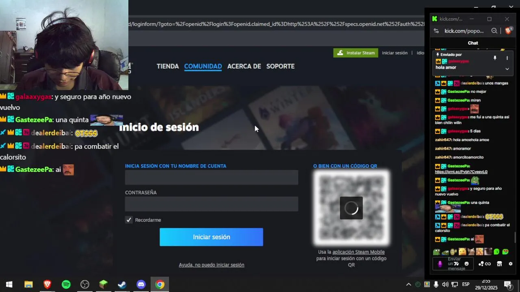Screen dimensions: 520x292
Task: Click the browser URL containing 'loginform'
Action: point(276,24)
